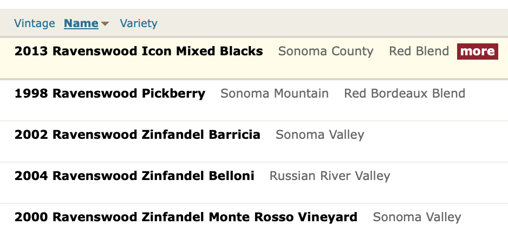Image resolution: width=508 pixels, height=244 pixels.
Task: Click the Sonoma County region label
Action: 325,52
